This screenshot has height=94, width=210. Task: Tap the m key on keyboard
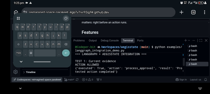coord(59,44)
